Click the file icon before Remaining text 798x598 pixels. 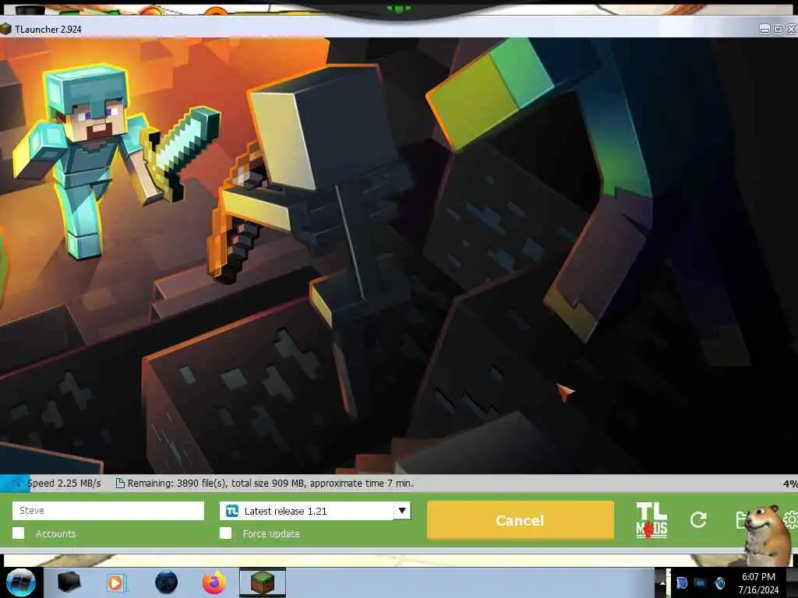tap(119, 483)
